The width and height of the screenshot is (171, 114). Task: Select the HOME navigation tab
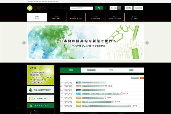(x=37, y=17)
